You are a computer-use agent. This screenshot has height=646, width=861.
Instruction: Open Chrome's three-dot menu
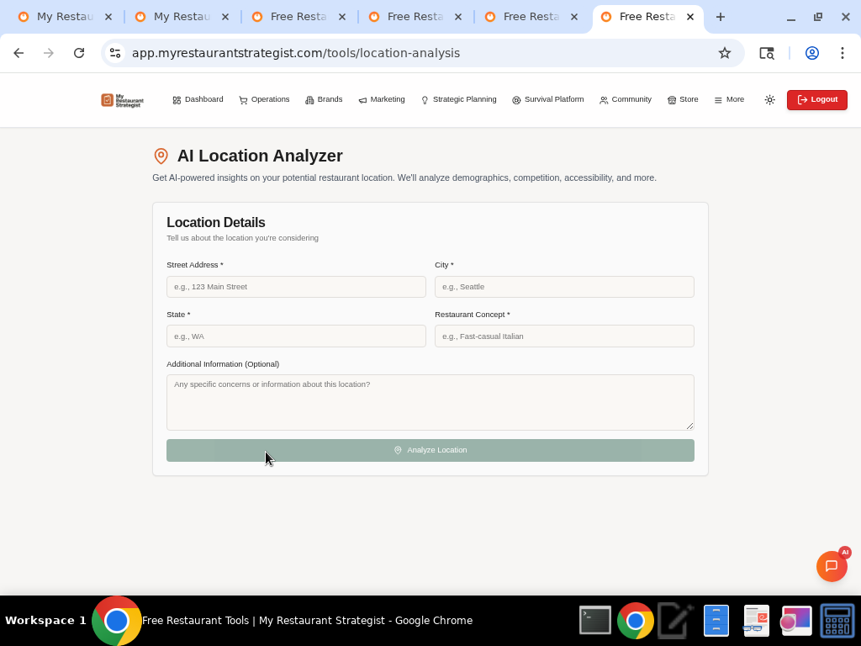click(843, 52)
